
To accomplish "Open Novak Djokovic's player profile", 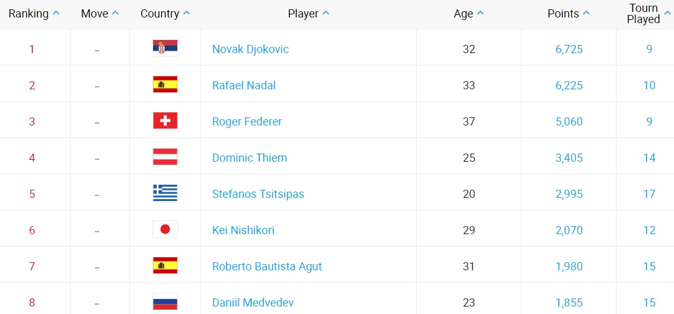I will (250, 49).
